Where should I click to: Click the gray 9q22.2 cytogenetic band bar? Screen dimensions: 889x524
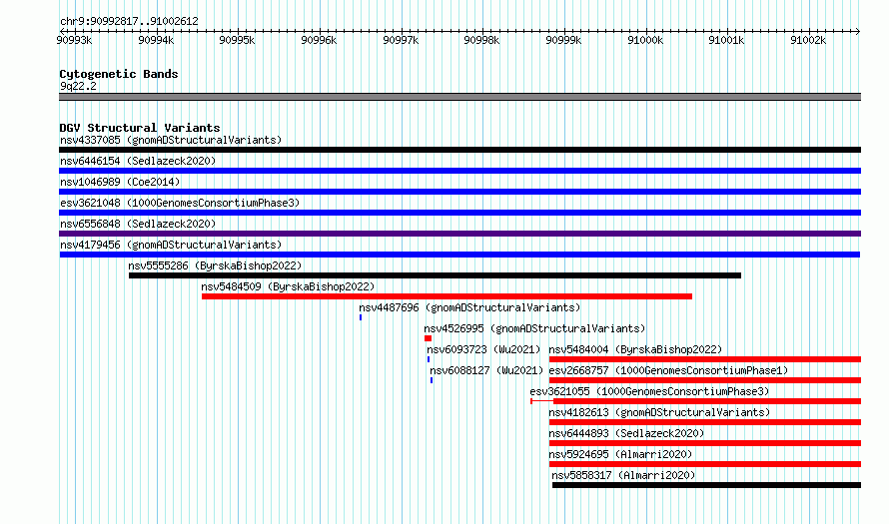(459, 97)
